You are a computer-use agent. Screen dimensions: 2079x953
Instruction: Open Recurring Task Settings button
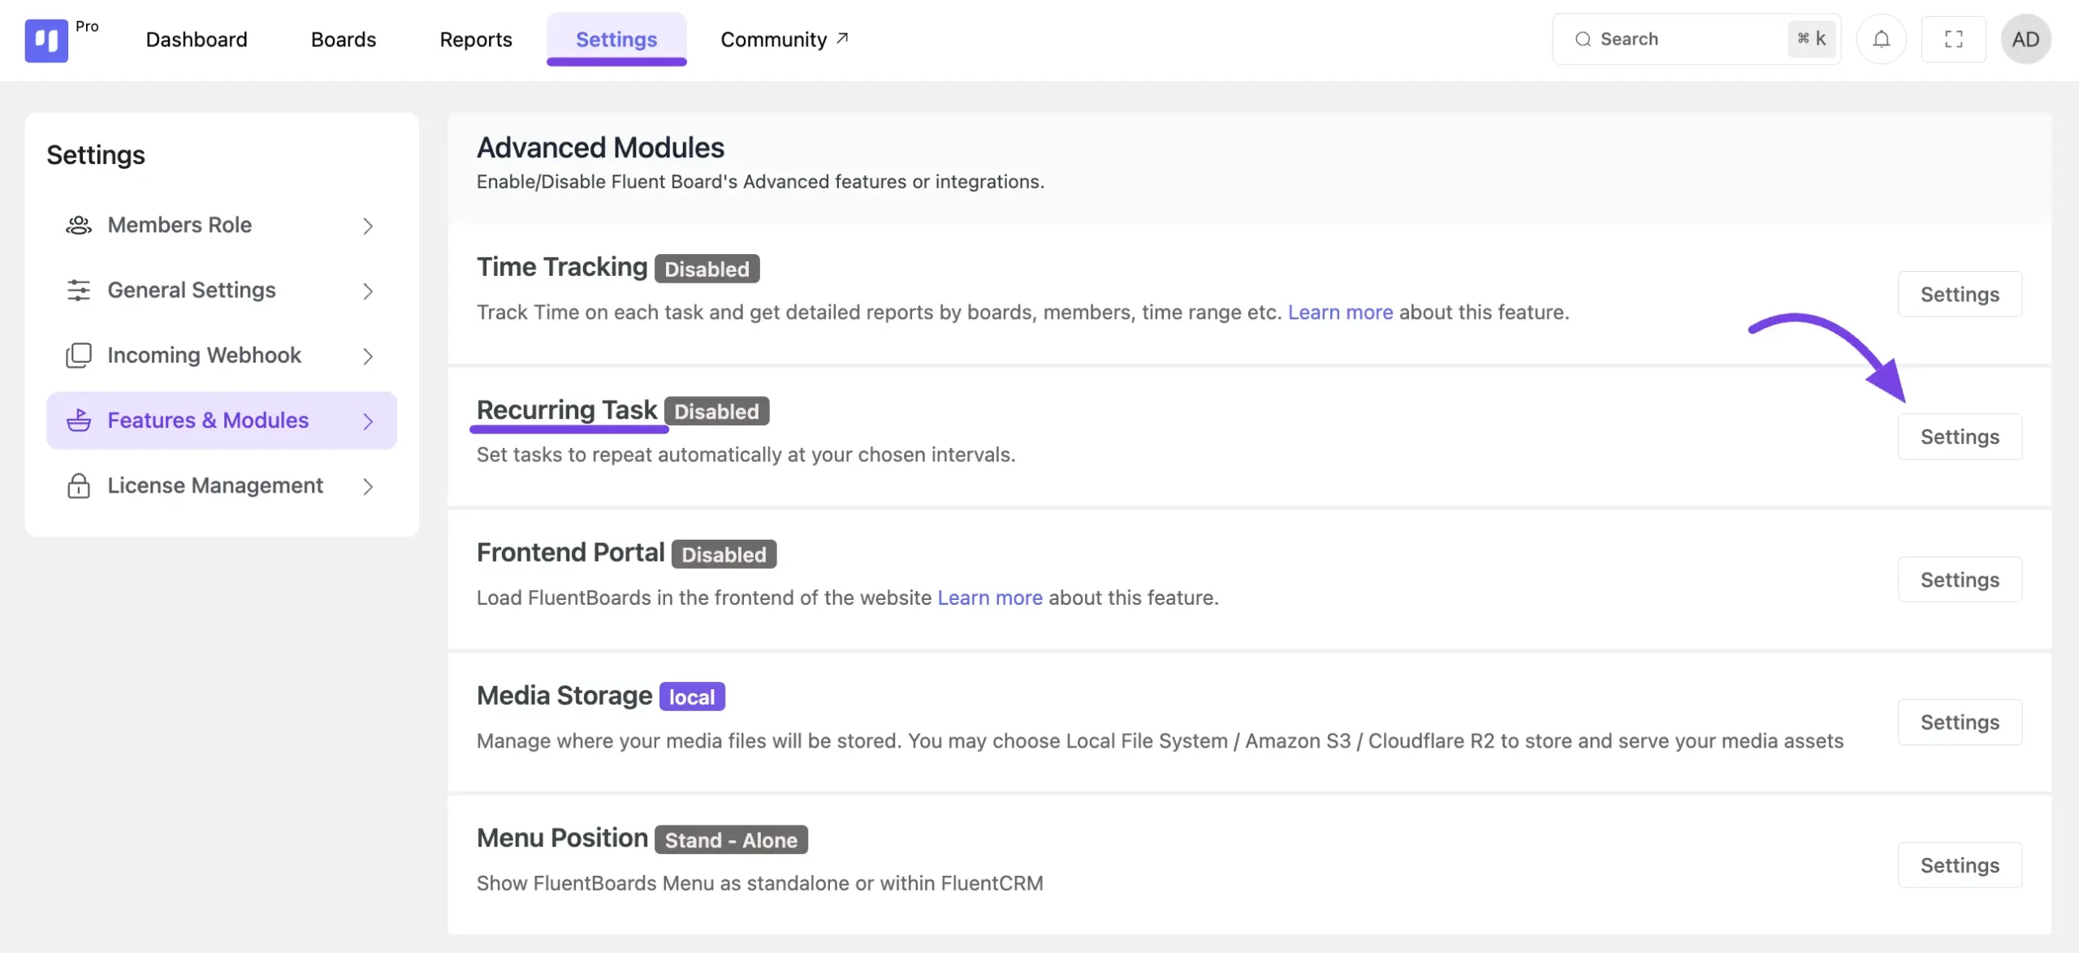pyautogui.click(x=1960, y=437)
